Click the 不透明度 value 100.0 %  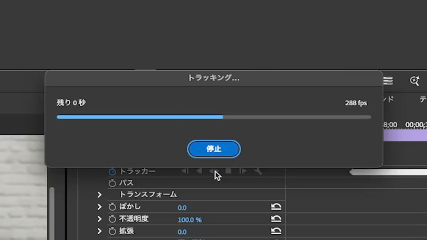189,220
